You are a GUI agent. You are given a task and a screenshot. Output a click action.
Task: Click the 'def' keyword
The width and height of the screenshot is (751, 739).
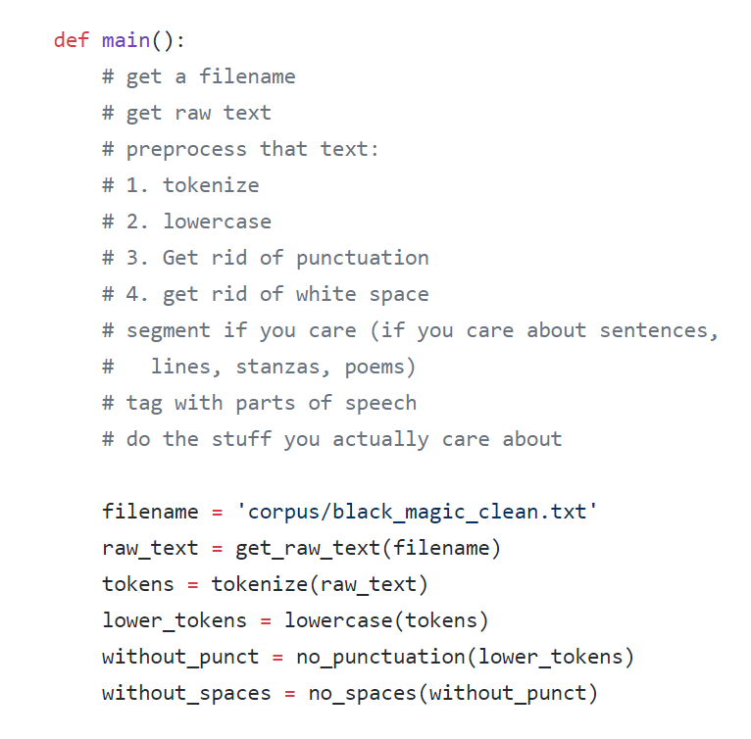(x=72, y=40)
